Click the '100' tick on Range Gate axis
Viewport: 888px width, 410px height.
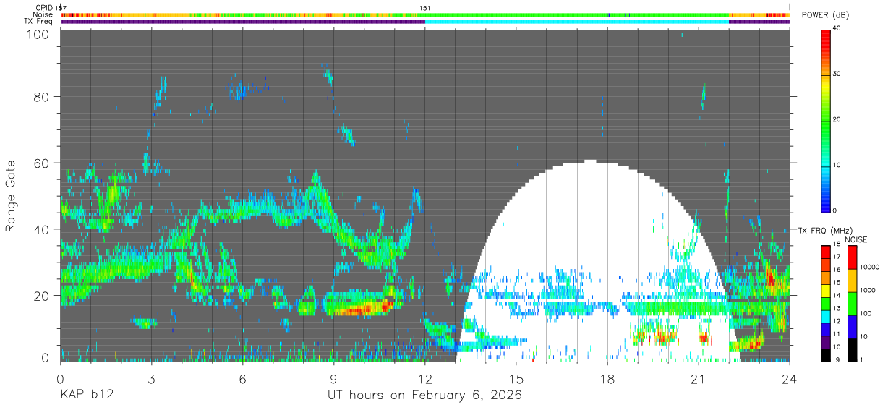(38, 34)
